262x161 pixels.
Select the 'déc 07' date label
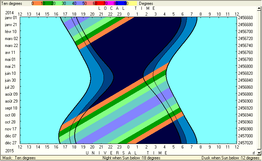pyautogui.click(x=11, y=136)
